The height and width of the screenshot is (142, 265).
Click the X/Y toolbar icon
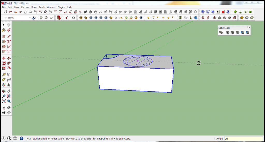[x=208, y=12]
